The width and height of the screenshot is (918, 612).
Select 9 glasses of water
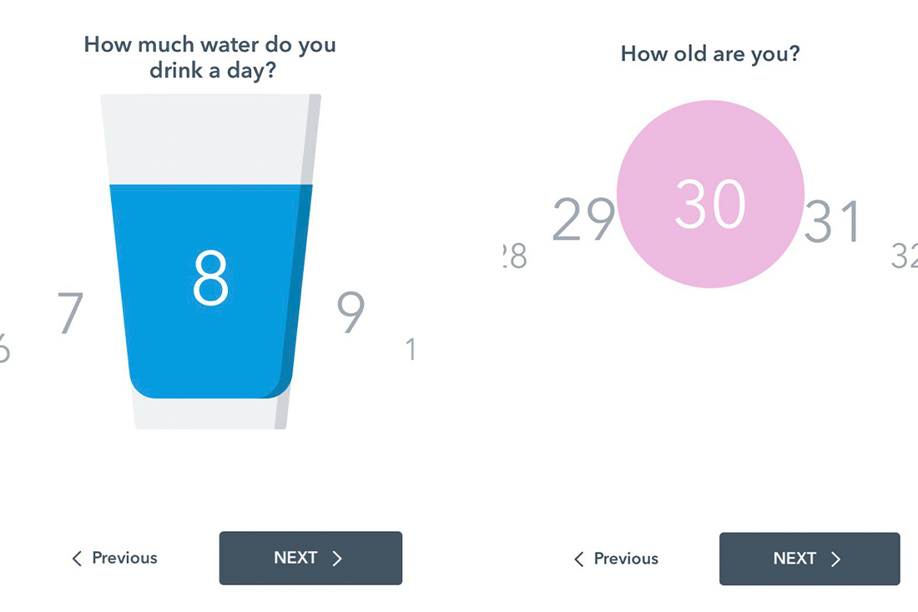point(351,313)
